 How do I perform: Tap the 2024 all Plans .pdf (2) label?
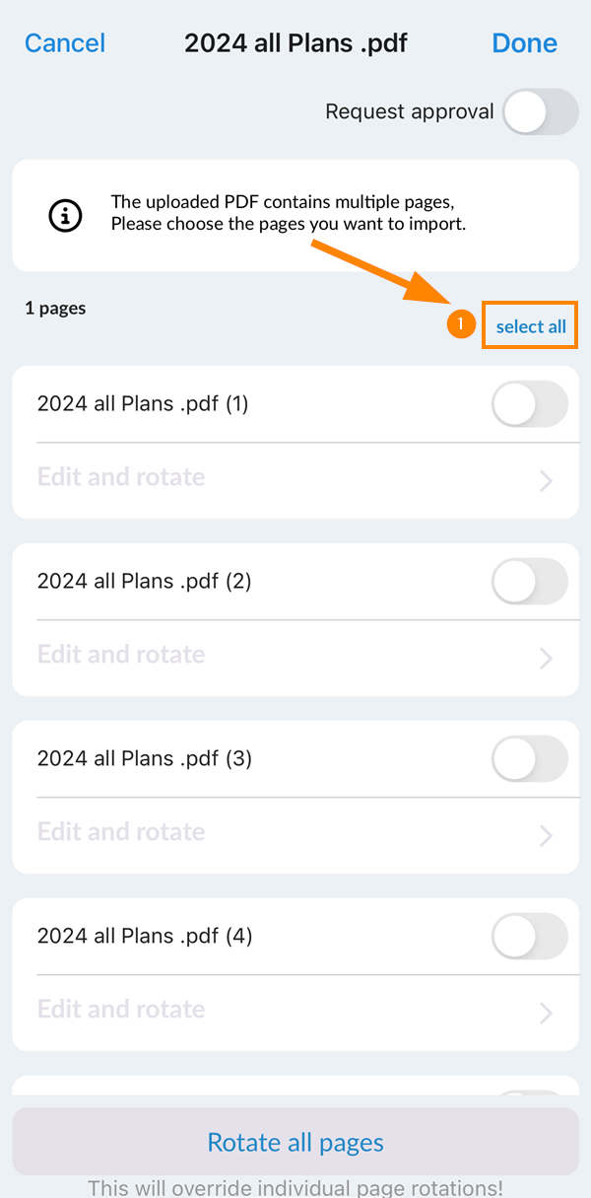click(144, 582)
